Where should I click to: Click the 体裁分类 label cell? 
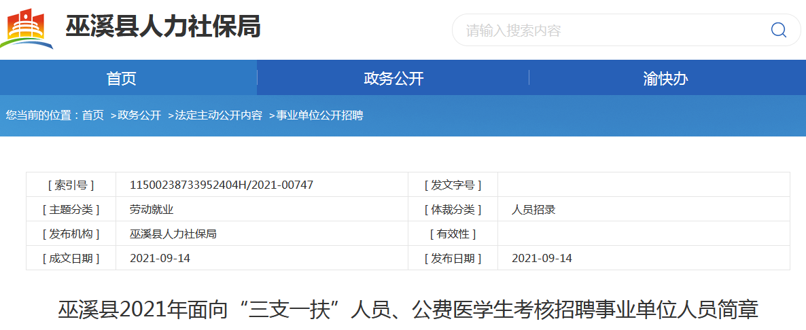tap(453, 209)
